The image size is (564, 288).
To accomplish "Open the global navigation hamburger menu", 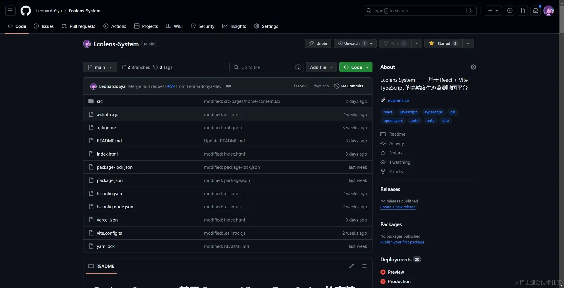I will [10, 11].
